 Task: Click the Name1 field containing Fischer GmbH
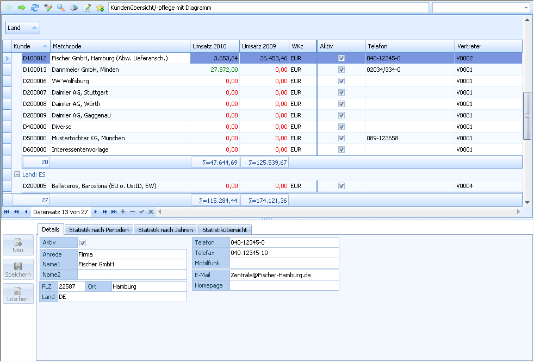(132, 264)
